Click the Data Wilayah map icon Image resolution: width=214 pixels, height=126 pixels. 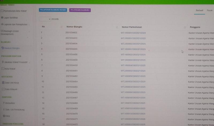(3, 89)
